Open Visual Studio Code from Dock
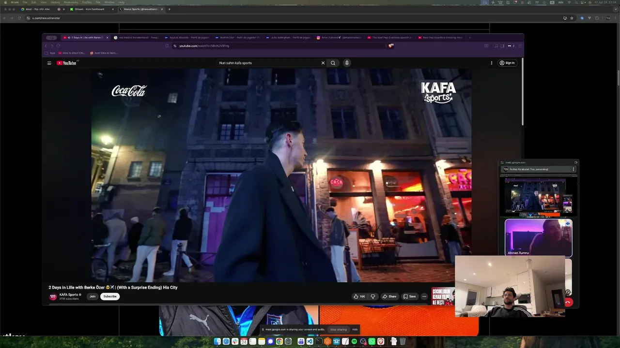The width and height of the screenshot is (620, 348). click(310, 342)
